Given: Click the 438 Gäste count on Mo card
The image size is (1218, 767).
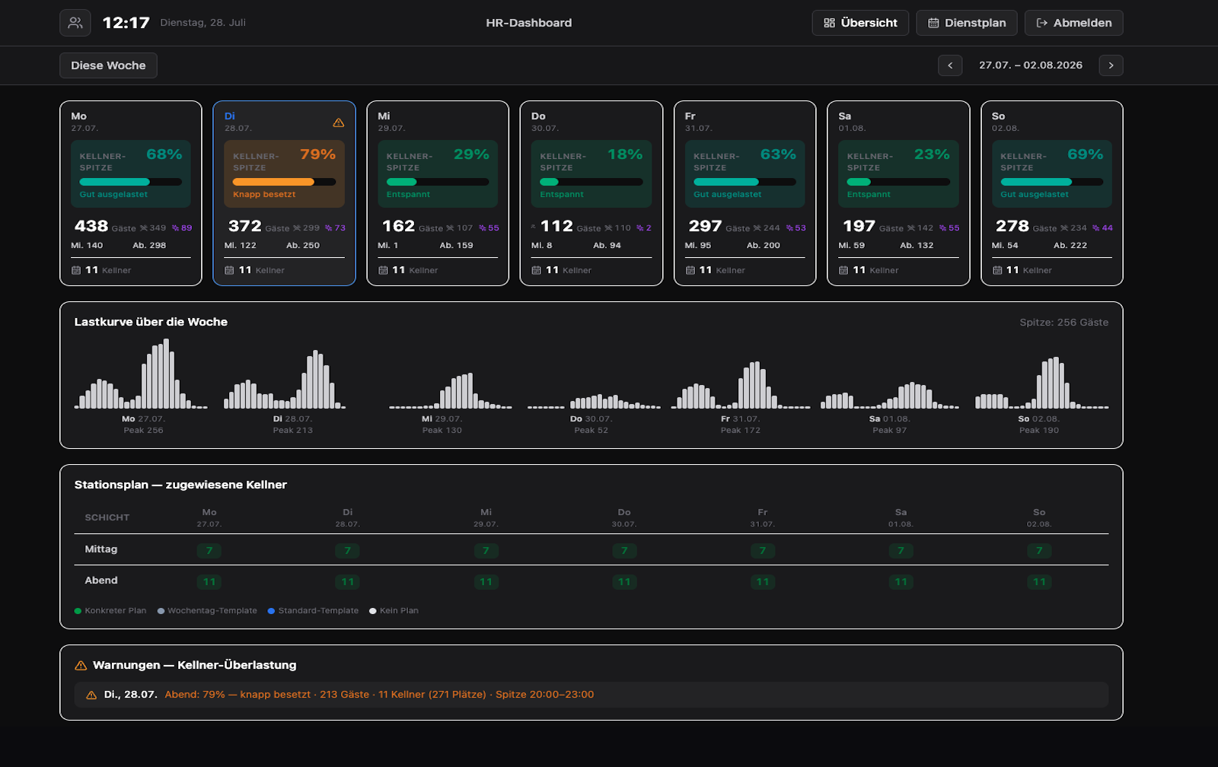Looking at the screenshot, I should pos(105,227).
